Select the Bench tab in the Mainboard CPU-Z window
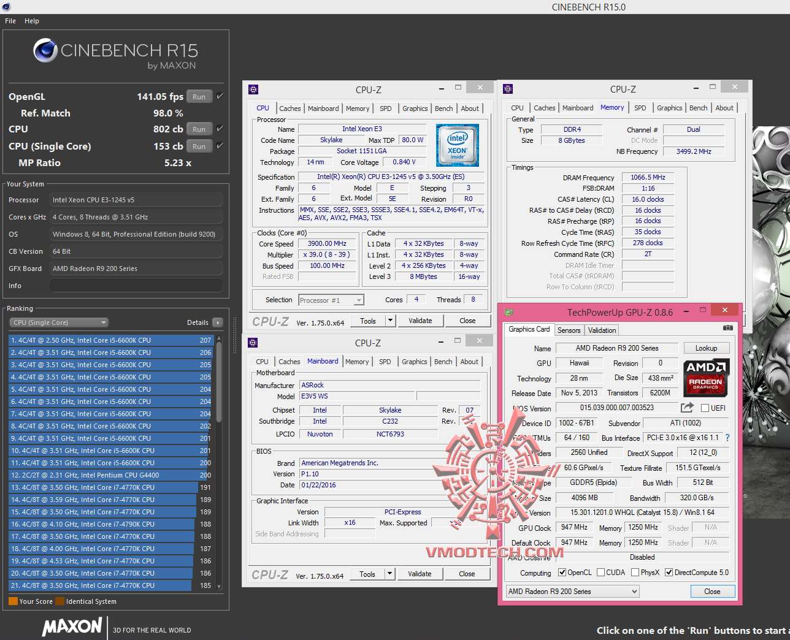The width and height of the screenshot is (790, 640). (x=443, y=362)
